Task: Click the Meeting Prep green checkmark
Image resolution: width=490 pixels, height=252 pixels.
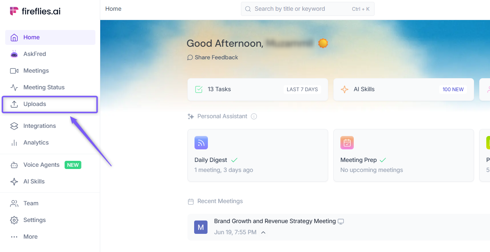Action: click(x=383, y=160)
